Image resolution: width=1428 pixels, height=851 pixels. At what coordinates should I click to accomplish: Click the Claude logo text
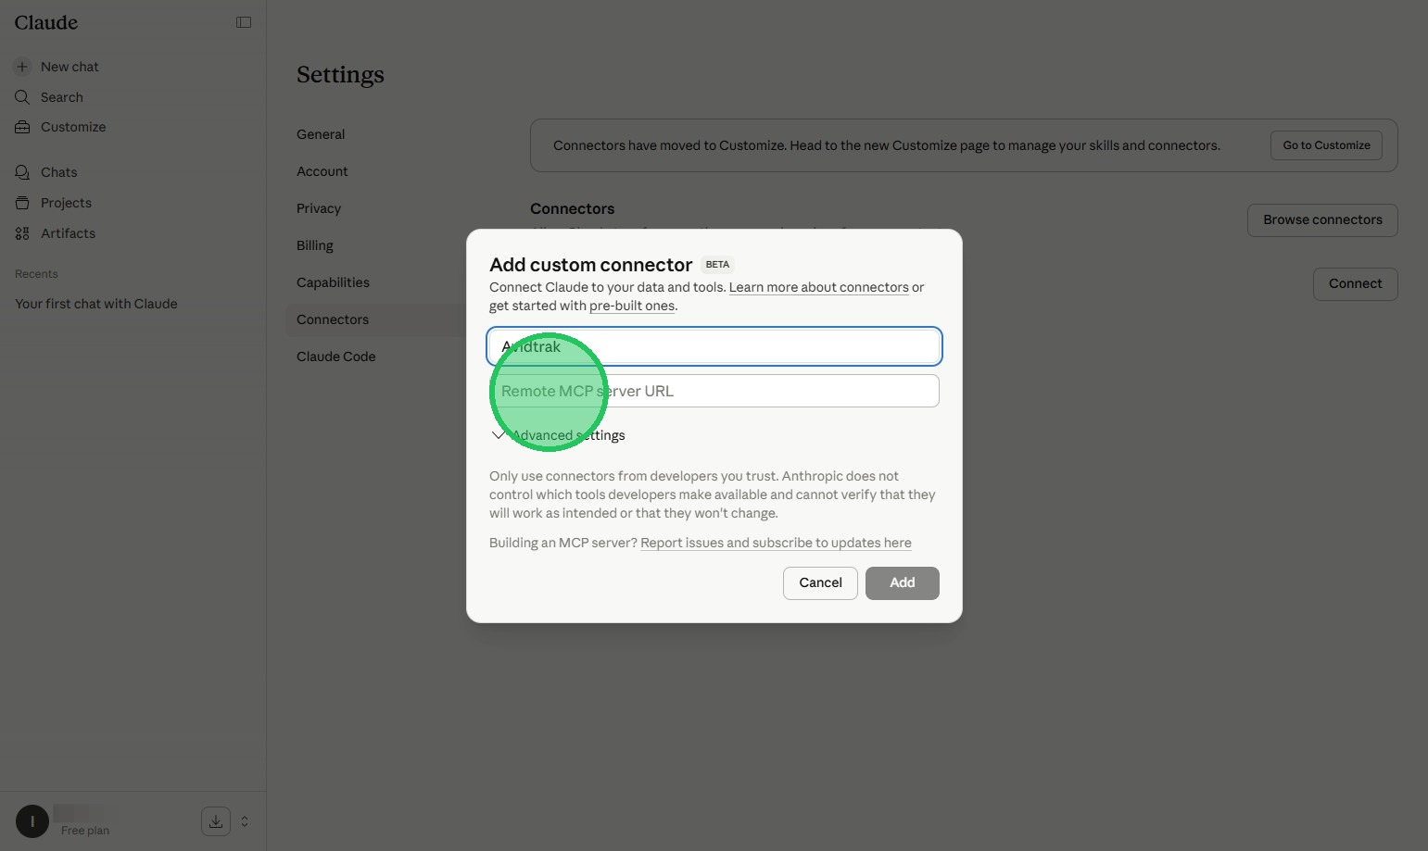coord(46,22)
